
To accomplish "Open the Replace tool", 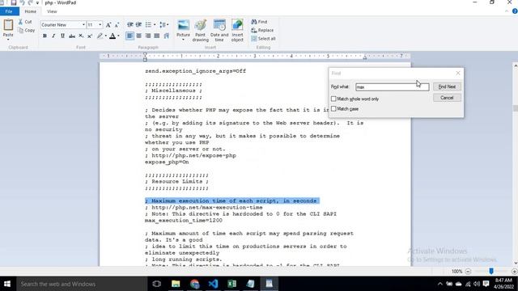I will tap(262, 31).
